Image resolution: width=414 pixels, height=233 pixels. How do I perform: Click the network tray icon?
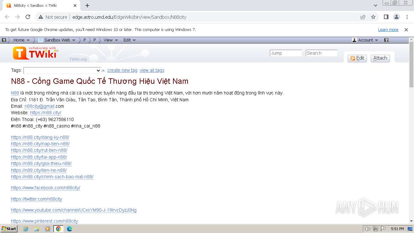(376, 229)
